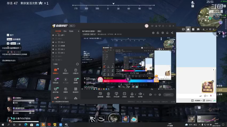
Task: Open Task View from taskbar
Action: [20, 124]
